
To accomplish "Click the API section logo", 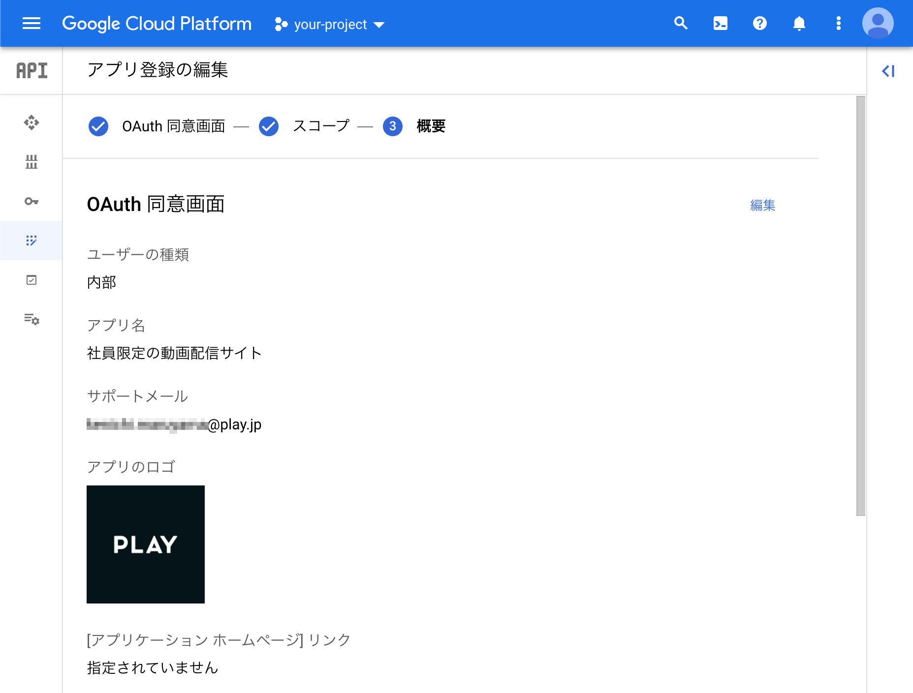I will click(31, 70).
